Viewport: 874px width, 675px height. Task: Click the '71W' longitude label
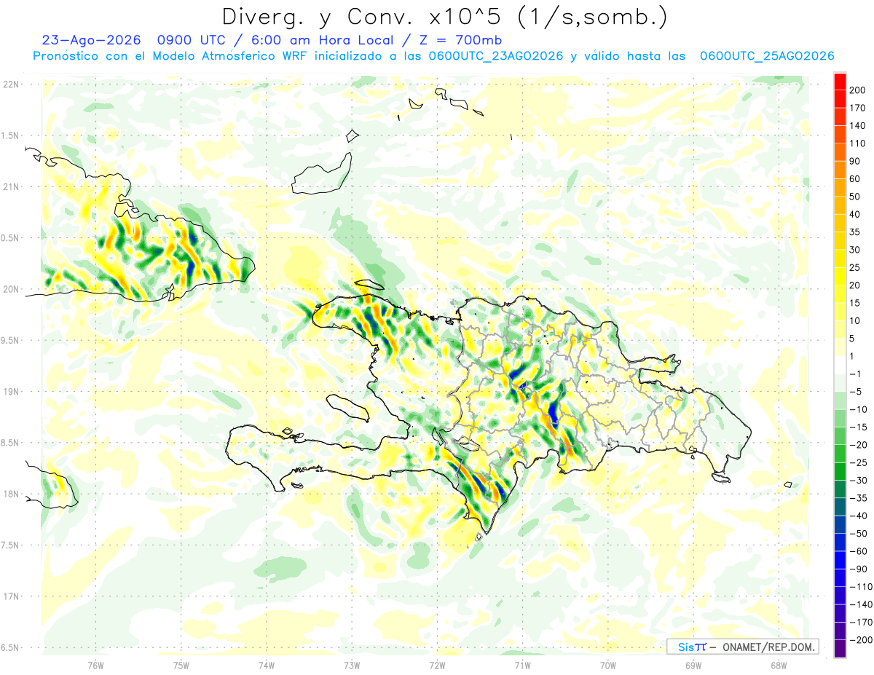522,665
